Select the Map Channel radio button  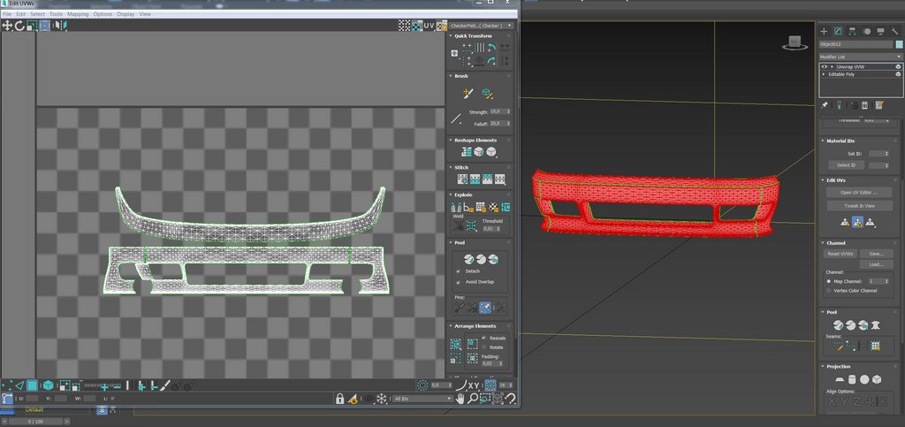(x=829, y=281)
